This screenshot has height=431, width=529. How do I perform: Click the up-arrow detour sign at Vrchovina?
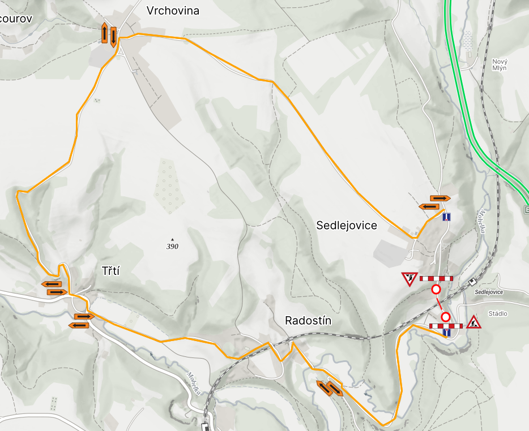coord(105,33)
